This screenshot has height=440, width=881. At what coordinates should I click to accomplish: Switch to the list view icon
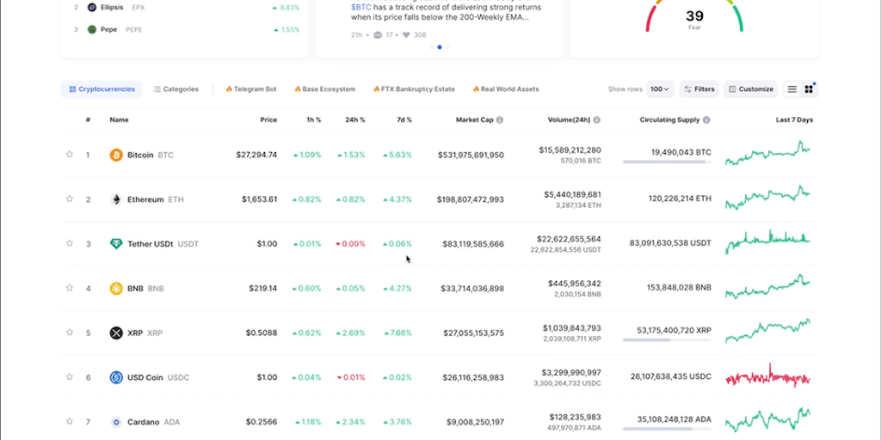pos(792,89)
